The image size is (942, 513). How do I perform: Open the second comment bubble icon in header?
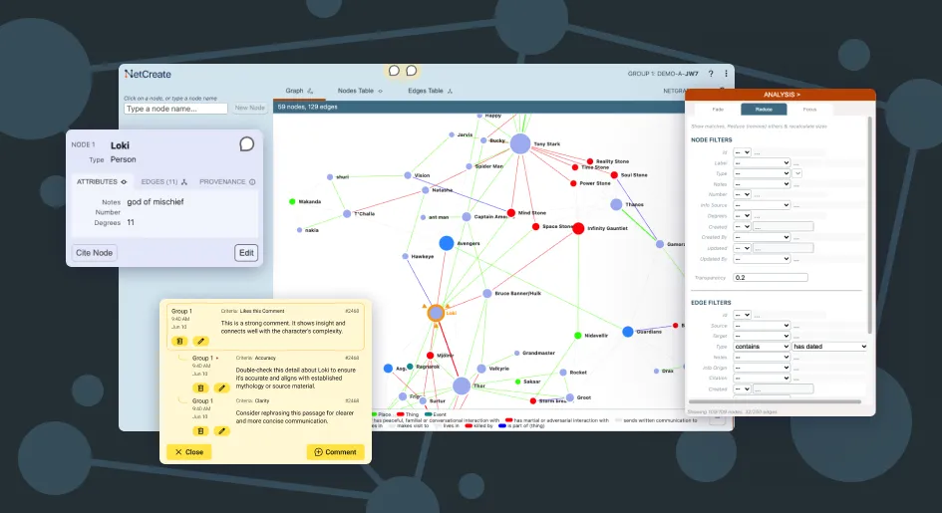(411, 71)
